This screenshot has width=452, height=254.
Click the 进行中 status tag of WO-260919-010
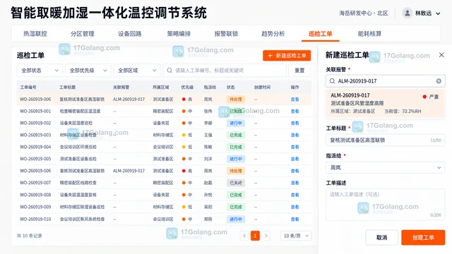235,219
